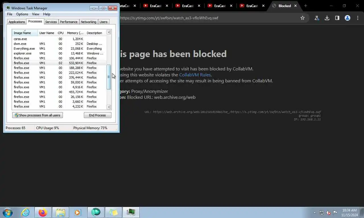
Task: Click the End Process button
Action: (97, 115)
